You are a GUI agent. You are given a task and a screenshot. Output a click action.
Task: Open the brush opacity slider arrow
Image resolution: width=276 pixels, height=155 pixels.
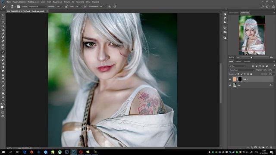pos(62,6)
